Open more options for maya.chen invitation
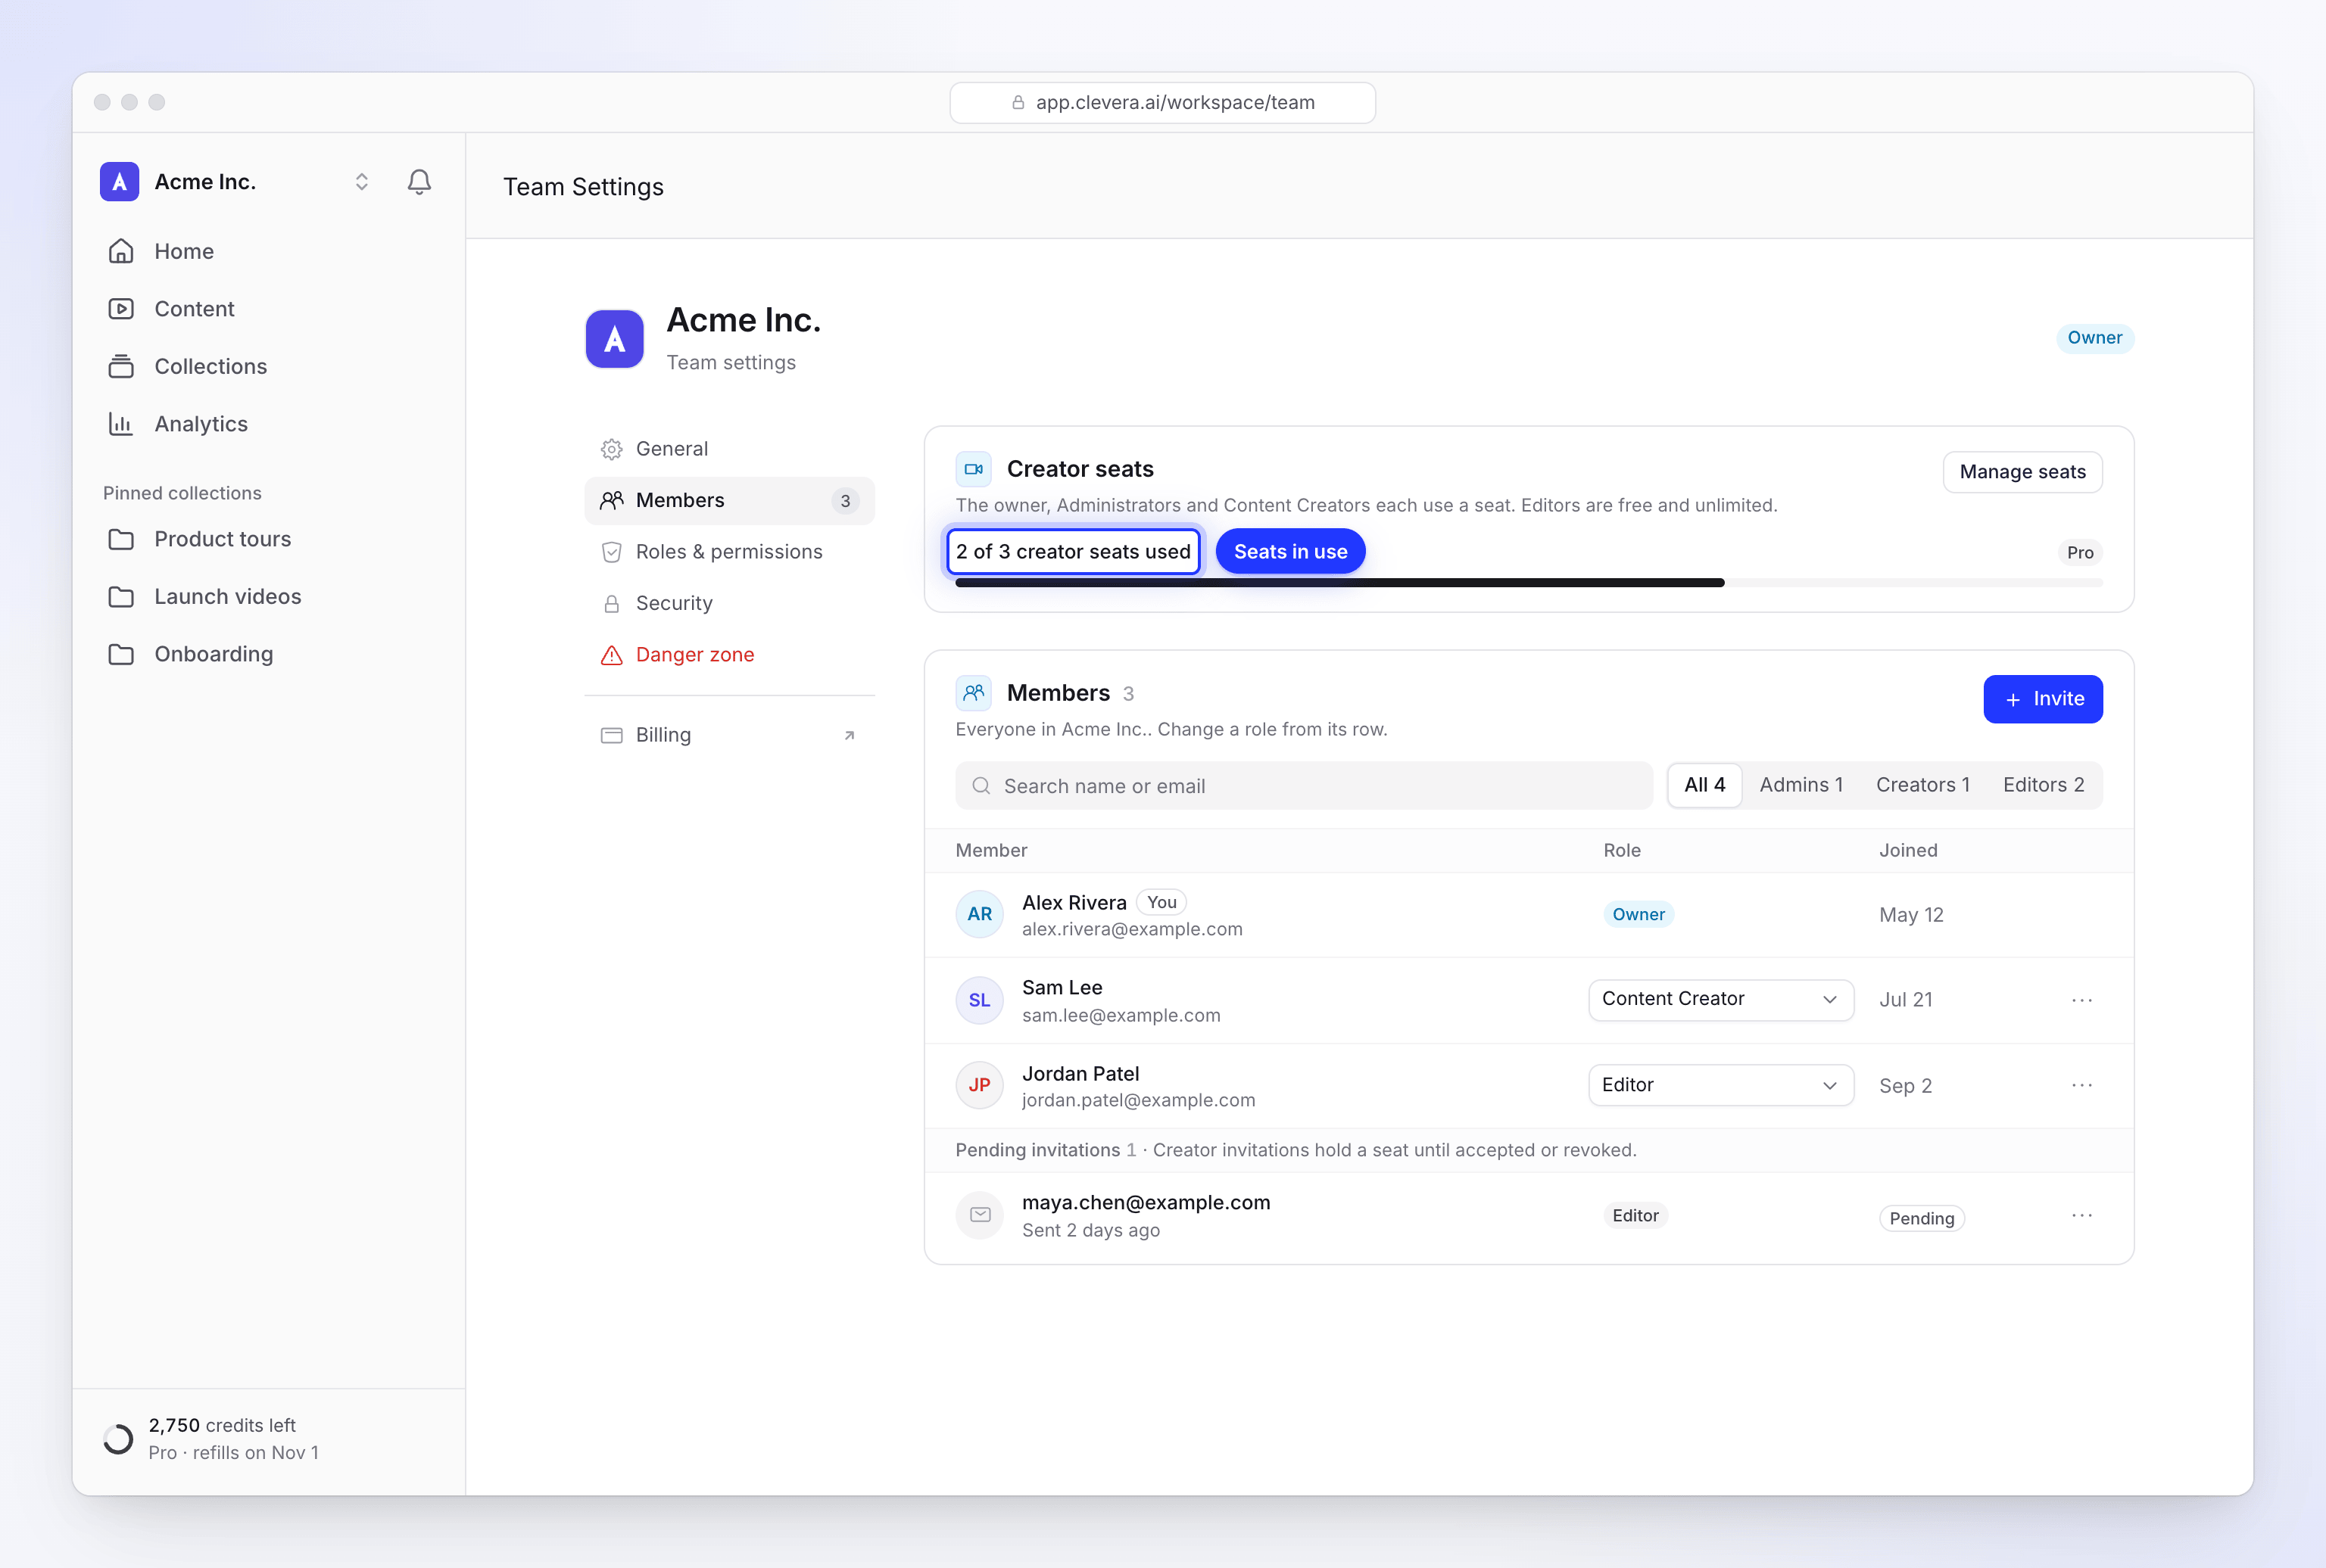2326x1568 pixels. pos(2081,1216)
